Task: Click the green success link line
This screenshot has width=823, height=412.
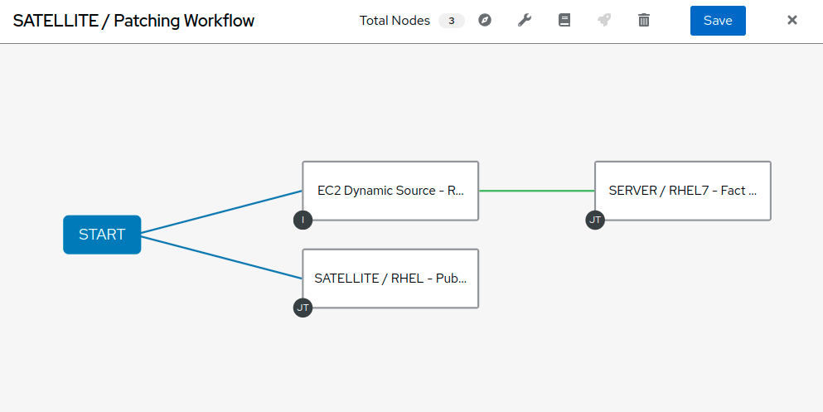Action: [x=536, y=191]
